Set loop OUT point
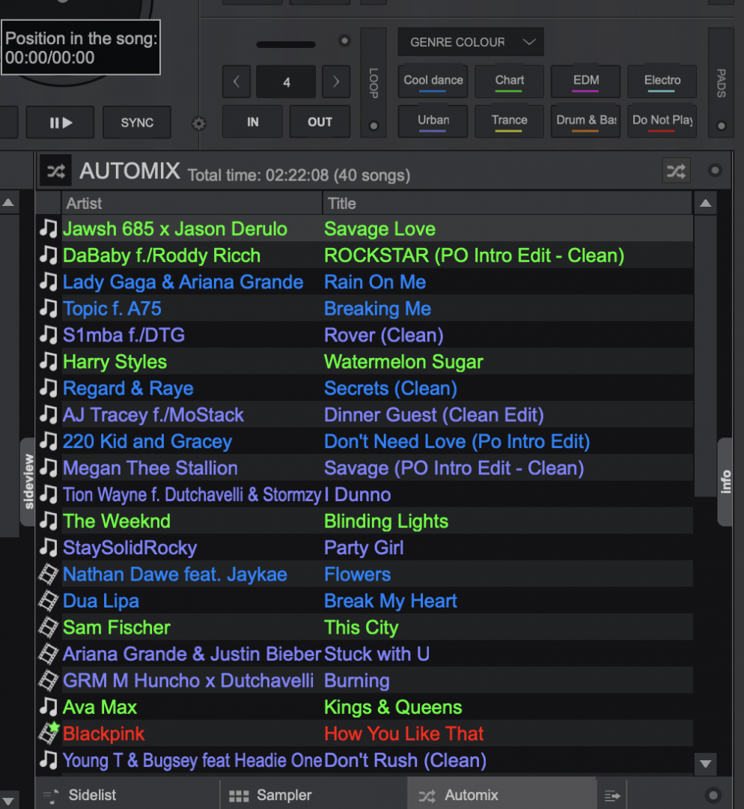This screenshot has width=744, height=809. [x=320, y=122]
